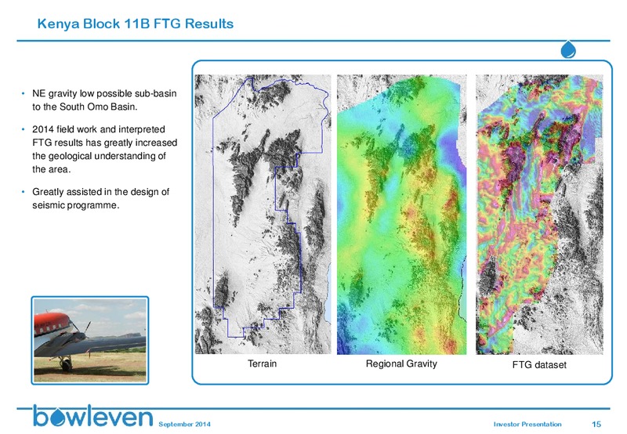Image resolution: width=627 pixels, height=434 pixels.
Task: Click the 'Kenya Block 11B FTG Results' title
Action: pyautogui.click(x=135, y=24)
